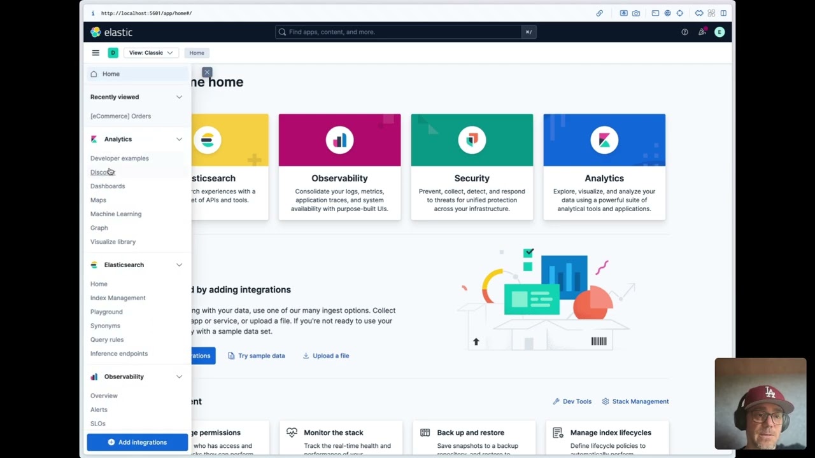Open Visualize library in the nav
Screen dimensions: 815x458
click(x=113, y=242)
